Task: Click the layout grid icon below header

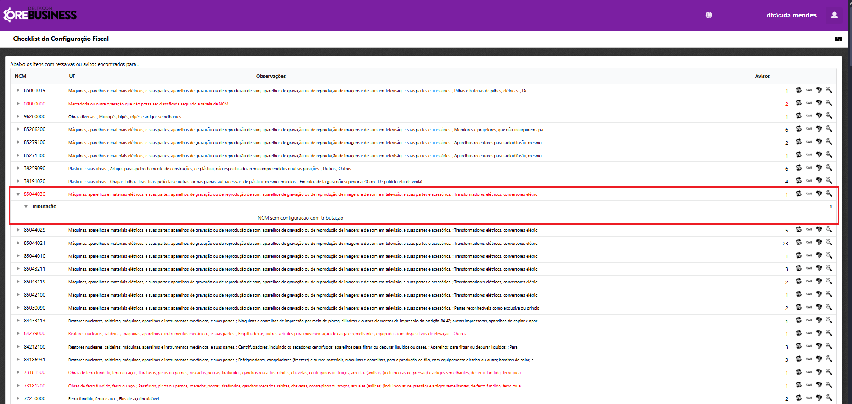Action: click(838, 39)
